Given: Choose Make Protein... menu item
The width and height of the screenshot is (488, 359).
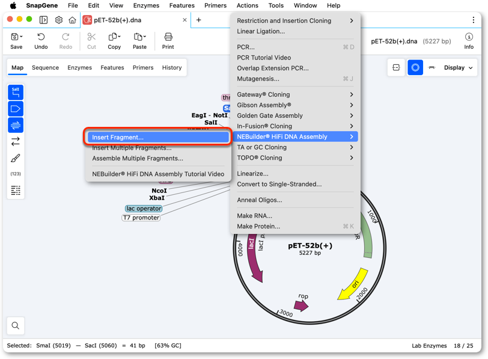Looking at the screenshot, I should pos(294,226).
